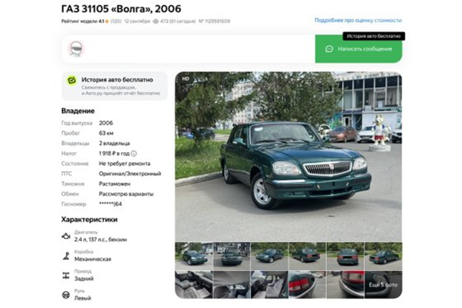This screenshot has width=462, height=308.
Task: Click the steering wheel icon
Action: click(x=66, y=295)
